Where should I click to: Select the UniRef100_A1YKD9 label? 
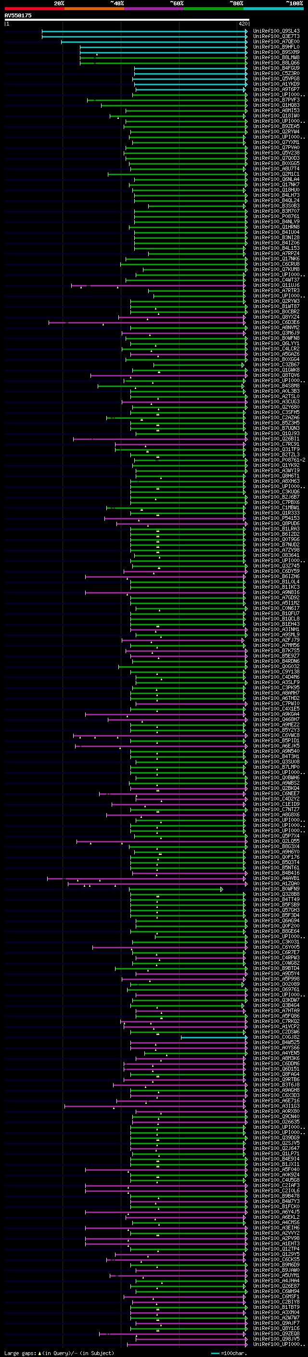click(276, 84)
